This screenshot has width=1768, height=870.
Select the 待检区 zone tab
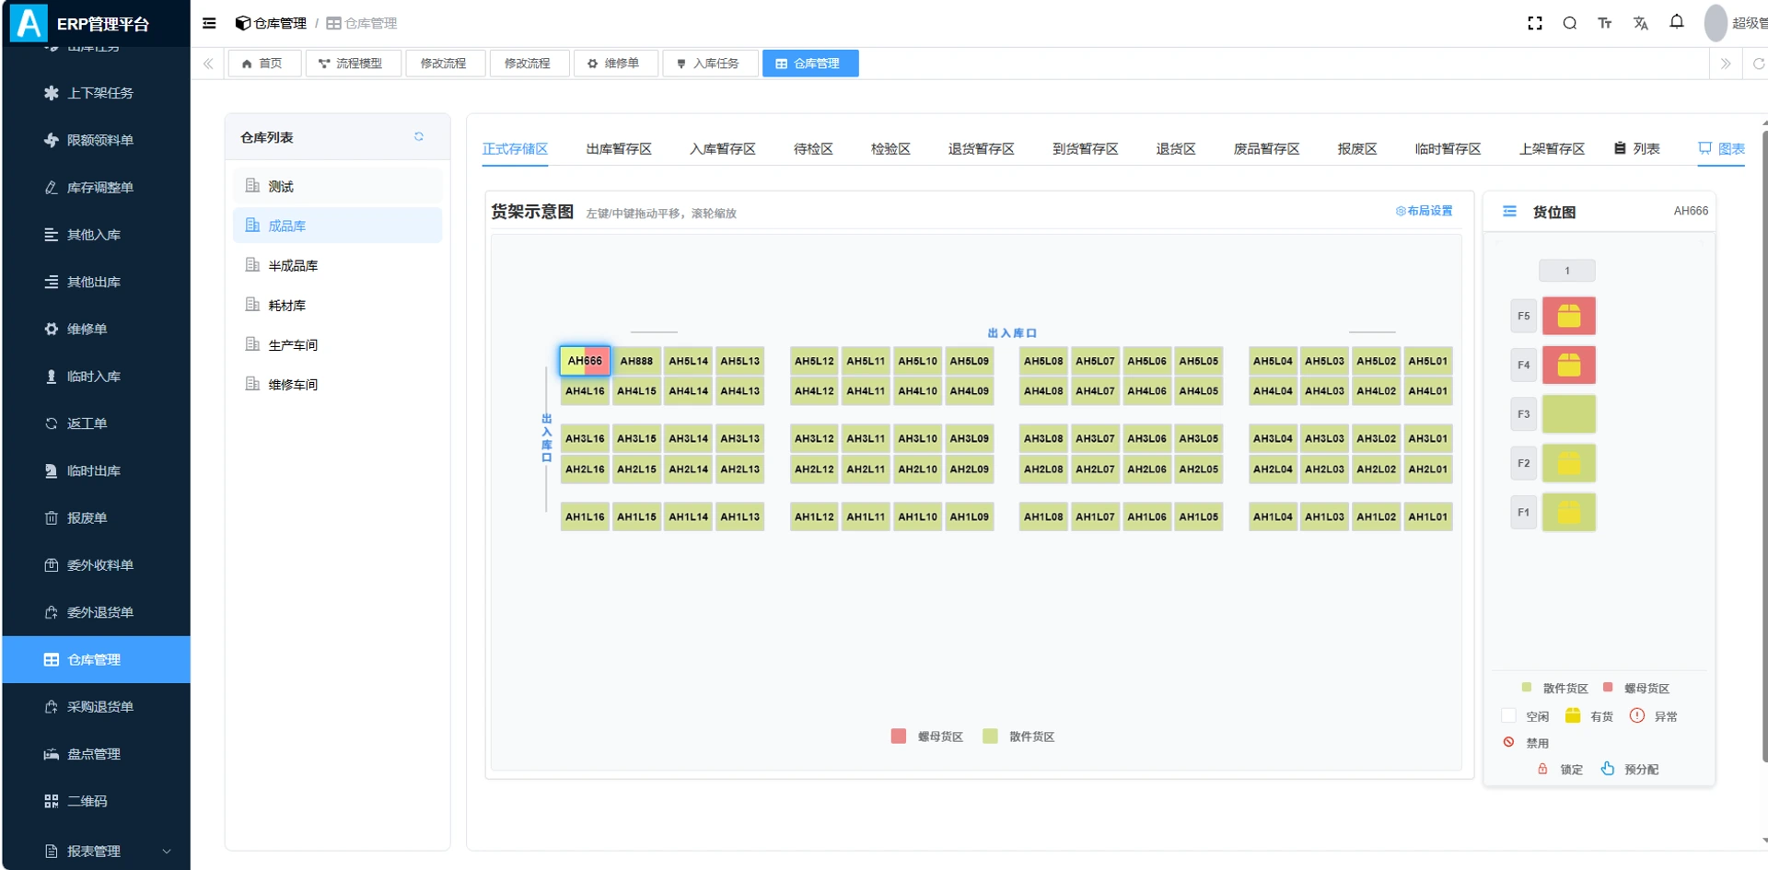(813, 148)
